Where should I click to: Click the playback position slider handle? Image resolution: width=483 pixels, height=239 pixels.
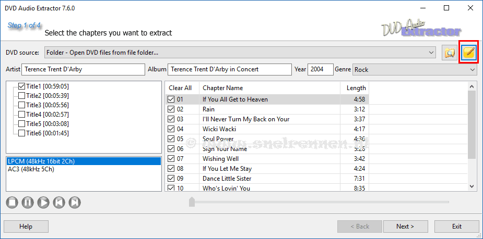(x=192, y=202)
